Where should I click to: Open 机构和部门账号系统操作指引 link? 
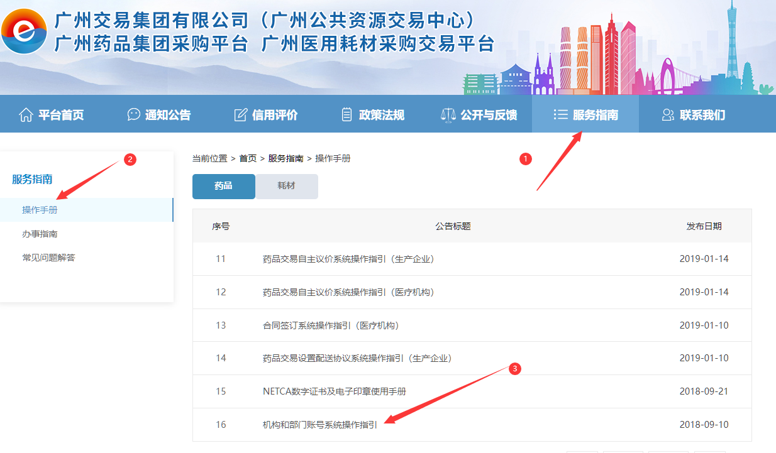tap(319, 425)
